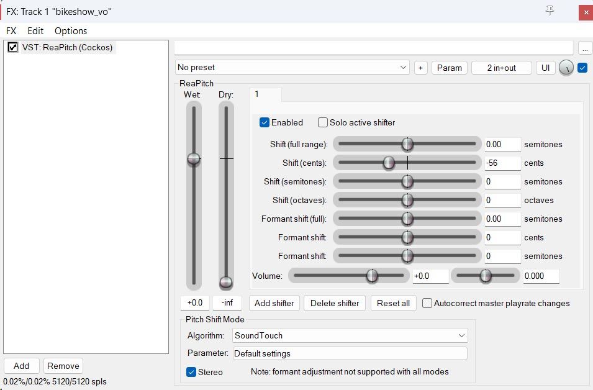Image resolution: width=593 pixels, height=390 pixels.
Task: Switch to generic UI view
Action: pos(545,68)
